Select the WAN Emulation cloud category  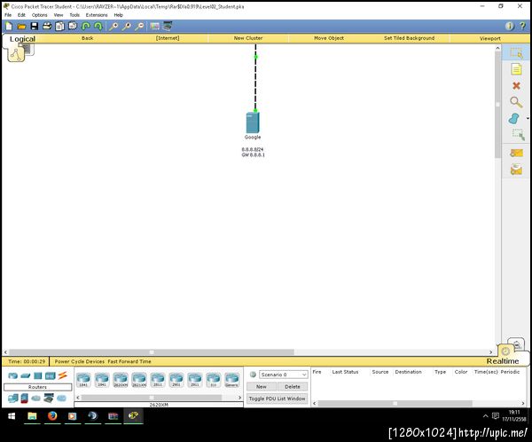36,399
